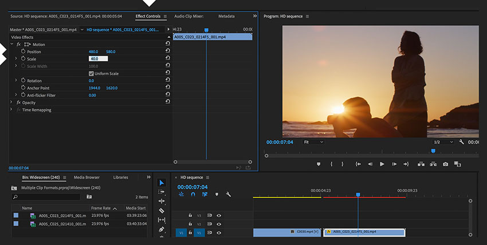Screen dimensions: 487x245
Task: Click the Program monitor playhead on scrub bar
Action: 433,151
